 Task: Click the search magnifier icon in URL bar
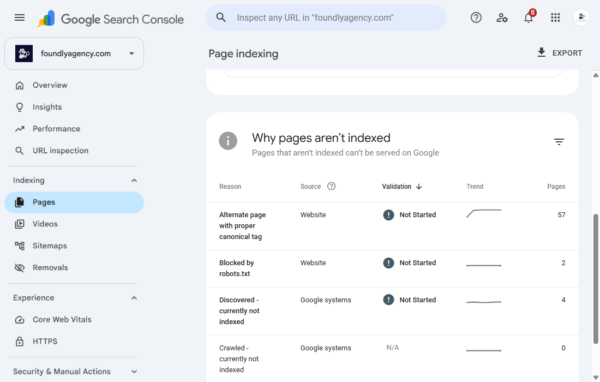click(x=221, y=17)
